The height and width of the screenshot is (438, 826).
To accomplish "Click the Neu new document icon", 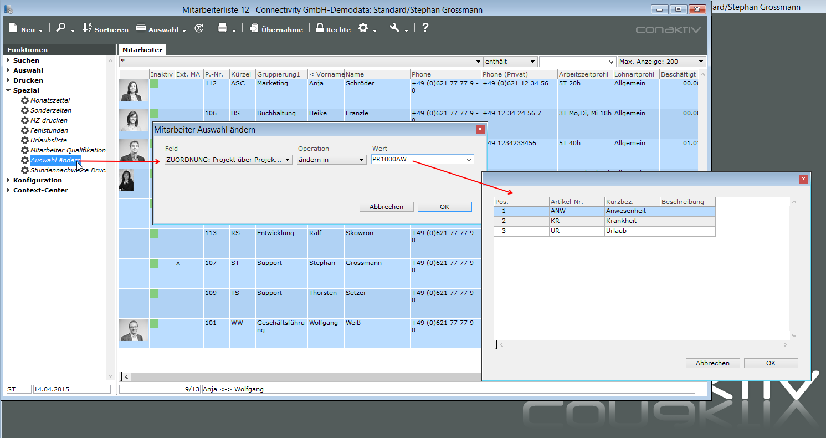I will (x=13, y=28).
